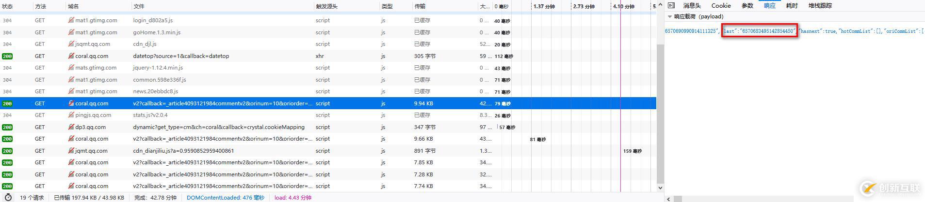Click the 200 status badge in the dynamic?get_type row
This screenshot has width=925, height=202.
point(7,127)
